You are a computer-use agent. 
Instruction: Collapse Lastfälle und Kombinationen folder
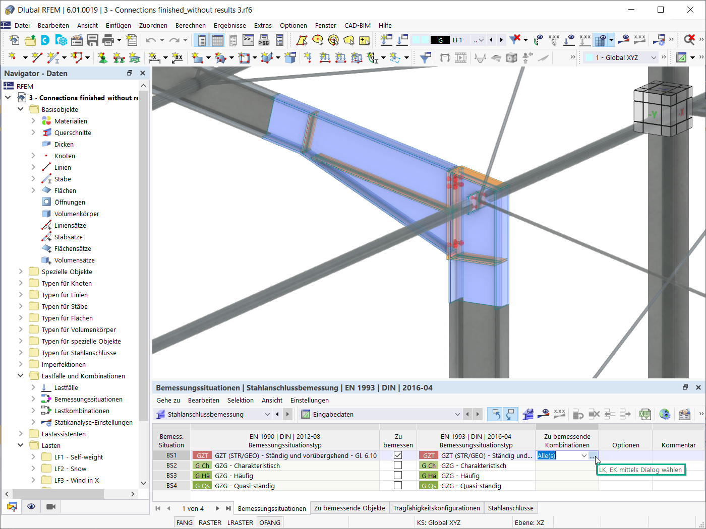click(21, 376)
